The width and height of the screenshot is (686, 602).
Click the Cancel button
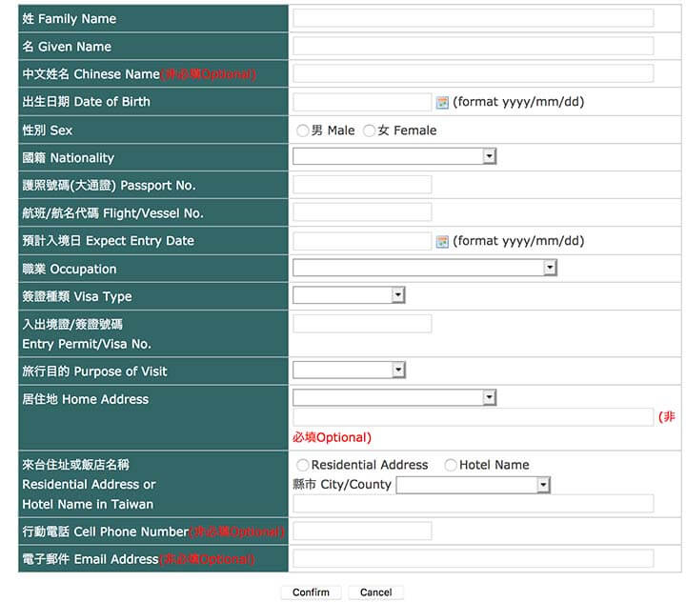tap(375, 592)
